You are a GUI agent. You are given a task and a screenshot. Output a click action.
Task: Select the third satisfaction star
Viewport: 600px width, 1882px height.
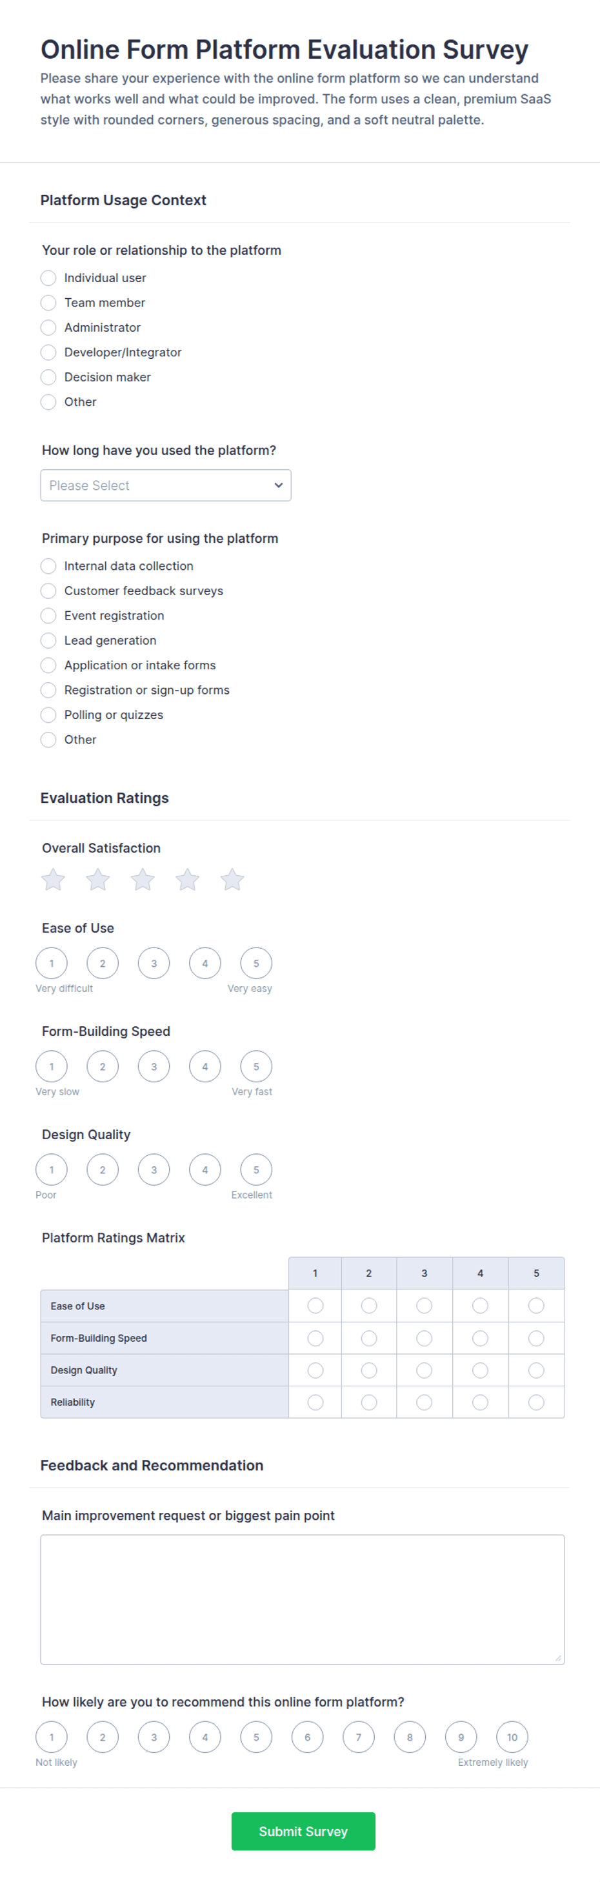click(x=143, y=880)
